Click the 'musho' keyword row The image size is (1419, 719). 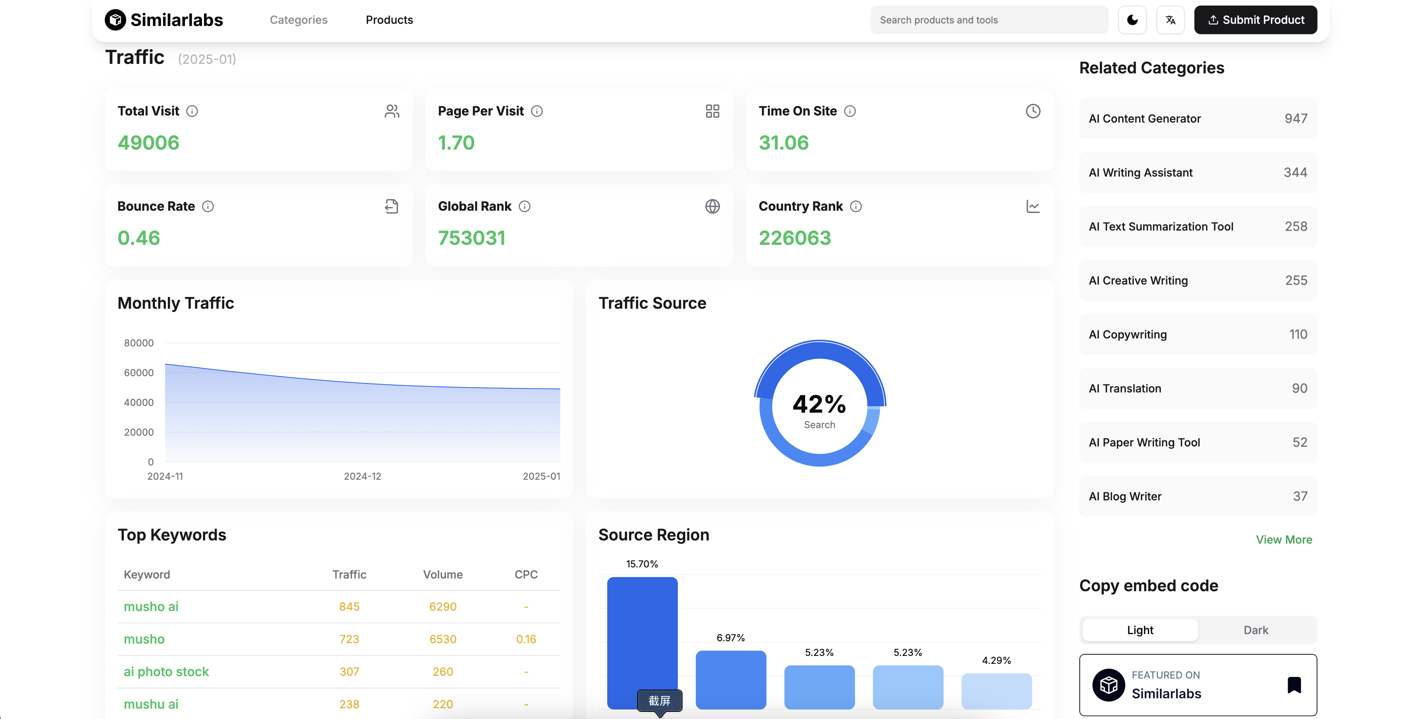(338, 640)
